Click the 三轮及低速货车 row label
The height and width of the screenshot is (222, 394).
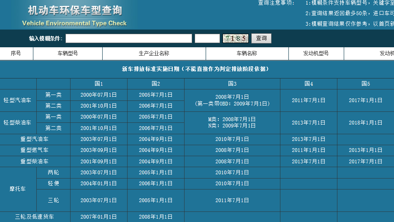(35, 217)
